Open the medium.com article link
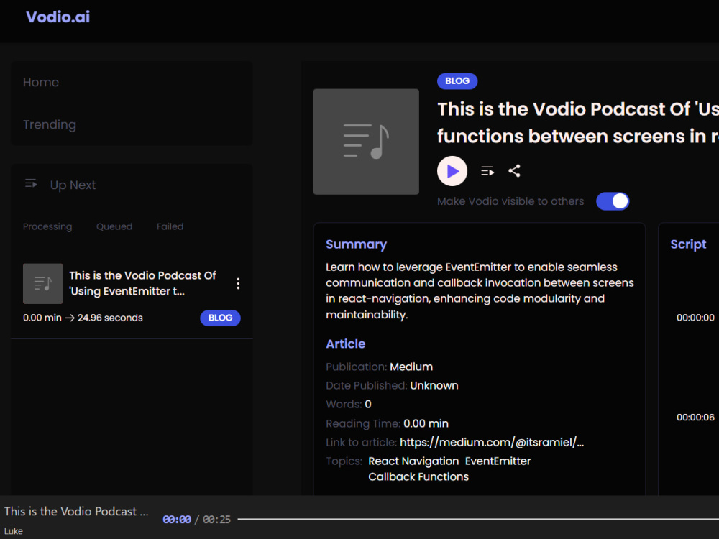The image size is (719, 539). coord(492,442)
